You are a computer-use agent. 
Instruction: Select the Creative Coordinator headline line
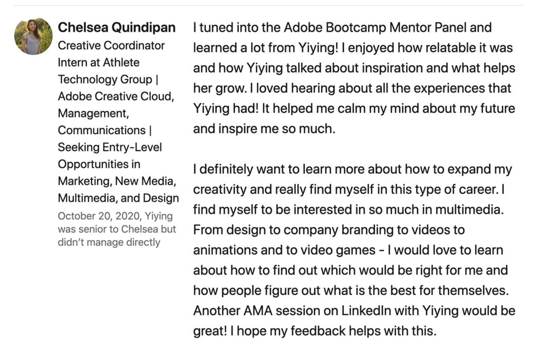pyautogui.click(x=111, y=45)
